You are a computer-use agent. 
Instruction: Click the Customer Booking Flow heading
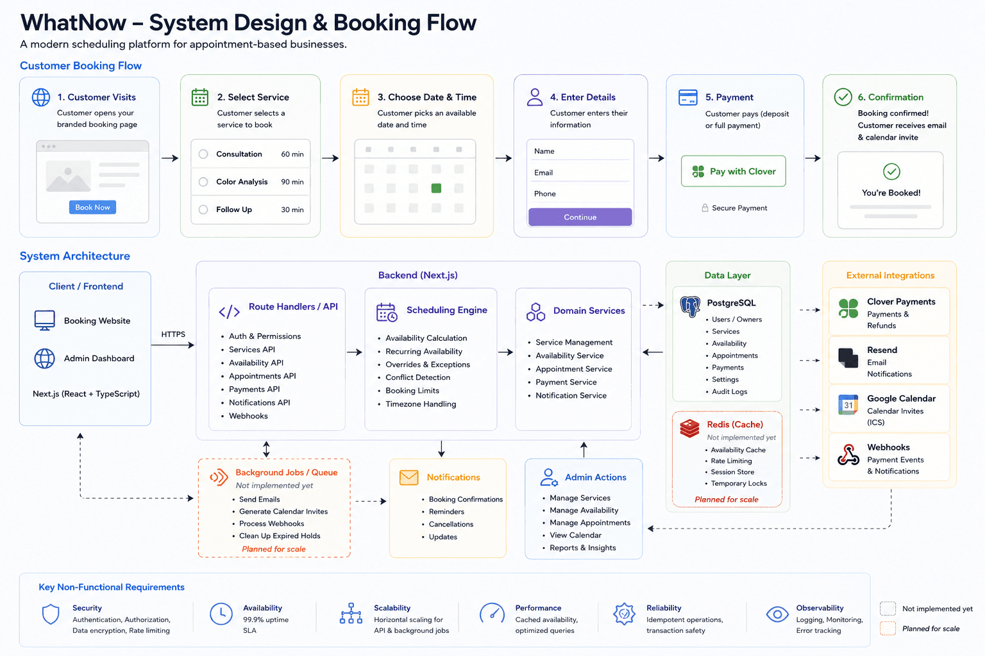tap(81, 66)
